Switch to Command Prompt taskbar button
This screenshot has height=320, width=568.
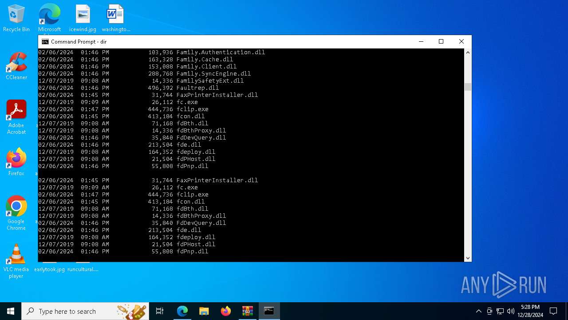point(269,311)
